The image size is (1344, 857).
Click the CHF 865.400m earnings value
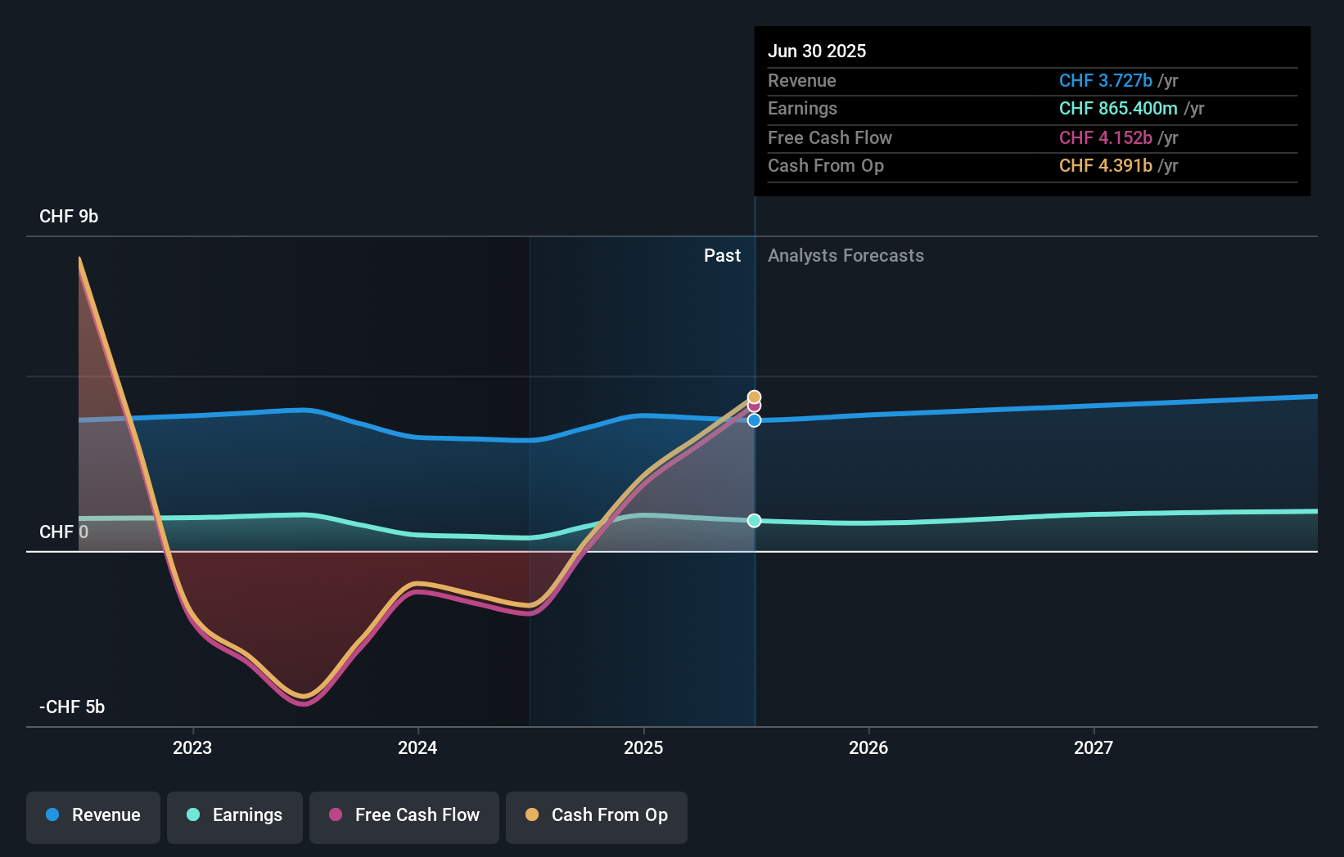point(1118,108)
